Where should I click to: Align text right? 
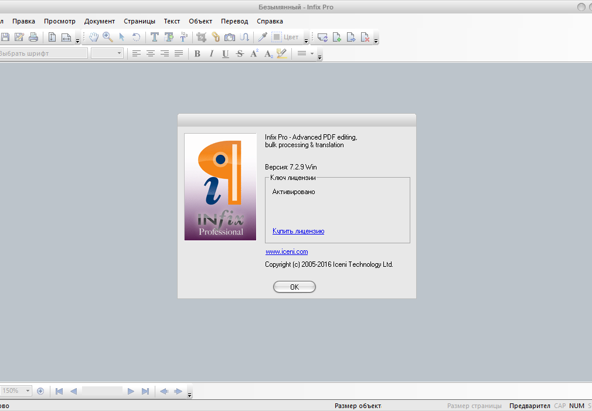pyautogui.click(x=165, y=53)
